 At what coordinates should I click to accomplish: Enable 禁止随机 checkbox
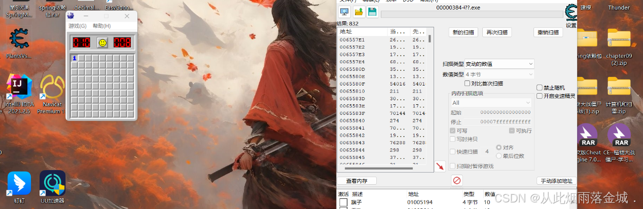pyautogui.click(x=540, y=88)
